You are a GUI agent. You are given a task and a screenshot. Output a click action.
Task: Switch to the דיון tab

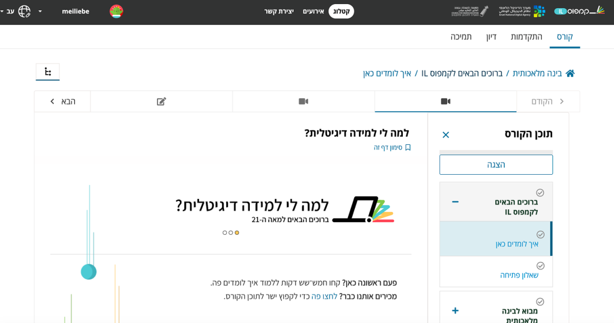491,36
